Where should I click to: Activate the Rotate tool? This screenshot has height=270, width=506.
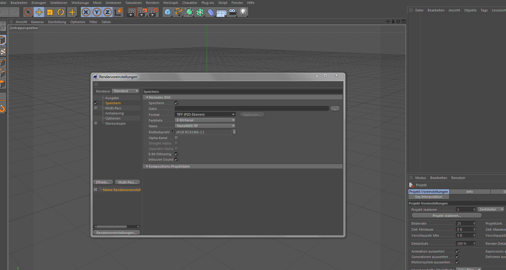61,12
